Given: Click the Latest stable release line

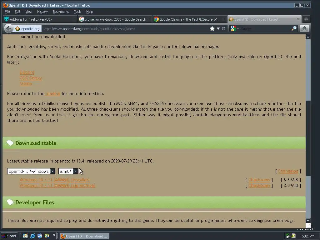Looking at the screenshot, I should [80, 161].
